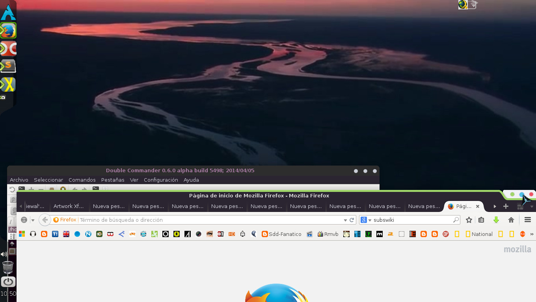Open the UK flag bookmark
This screenshot has width=536, height=302.
[66, 234]
